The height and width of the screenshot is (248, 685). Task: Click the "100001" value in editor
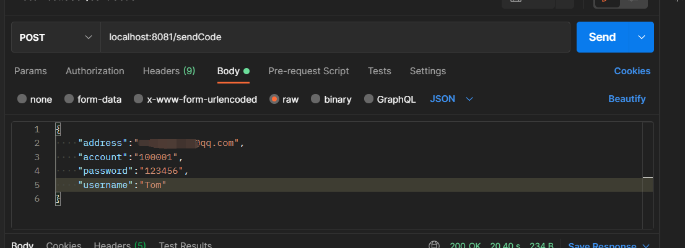point(156,157)
